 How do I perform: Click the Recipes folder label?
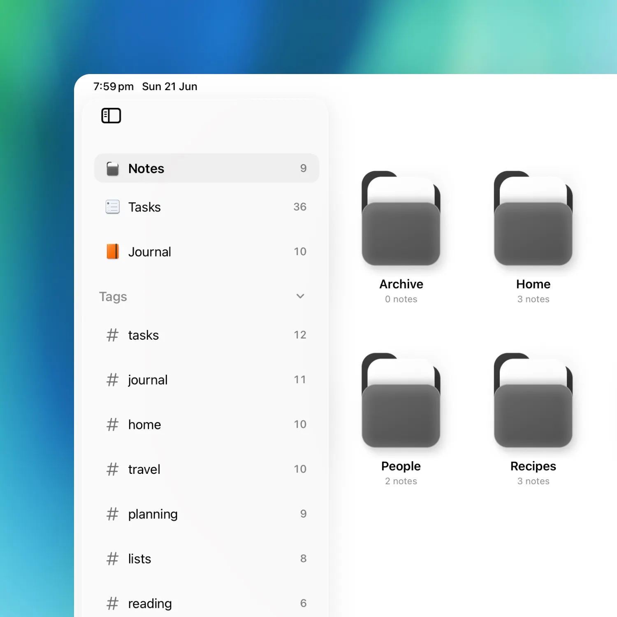(x=533, y=466)
